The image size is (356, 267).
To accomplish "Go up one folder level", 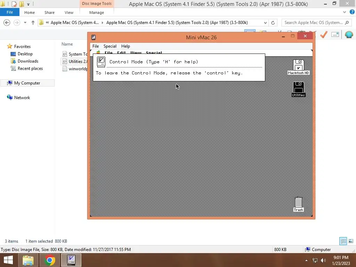I will pyautogui.click(x=33, y=23).
